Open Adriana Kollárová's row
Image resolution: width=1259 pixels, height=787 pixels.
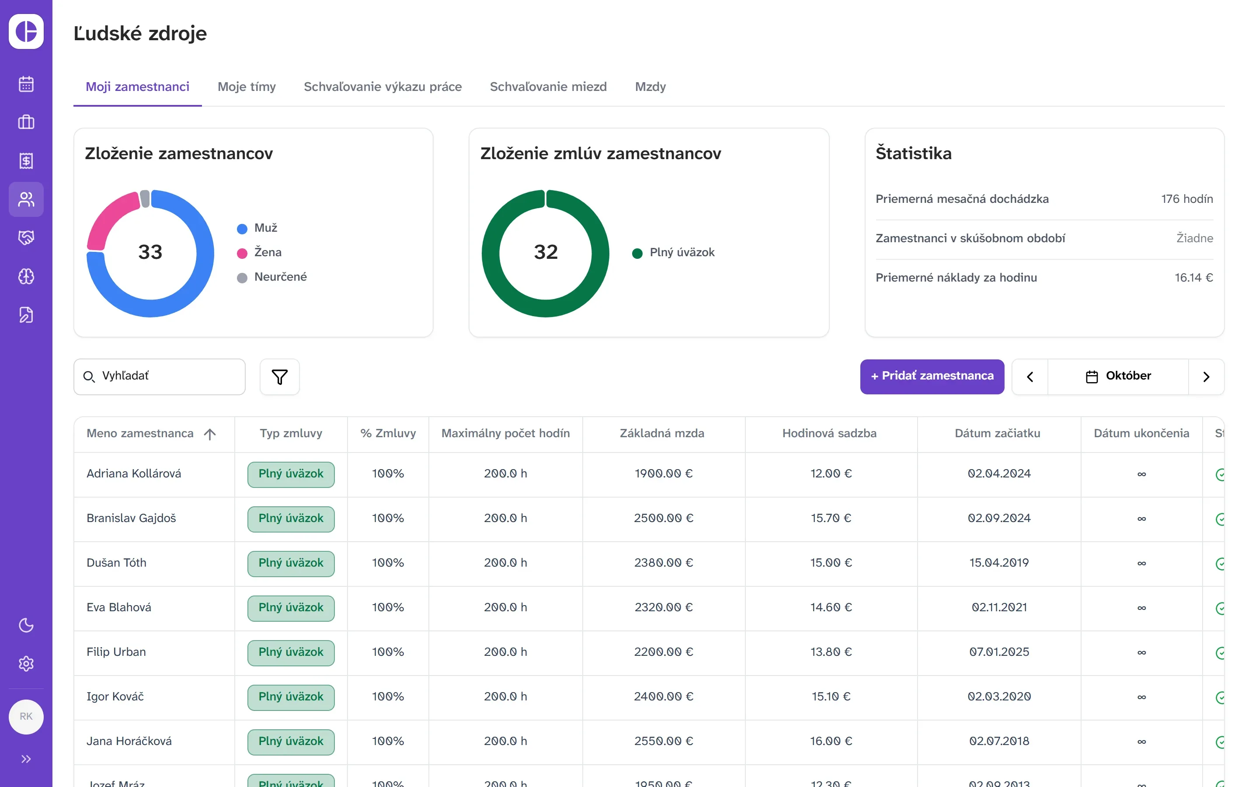pos(649,474)
